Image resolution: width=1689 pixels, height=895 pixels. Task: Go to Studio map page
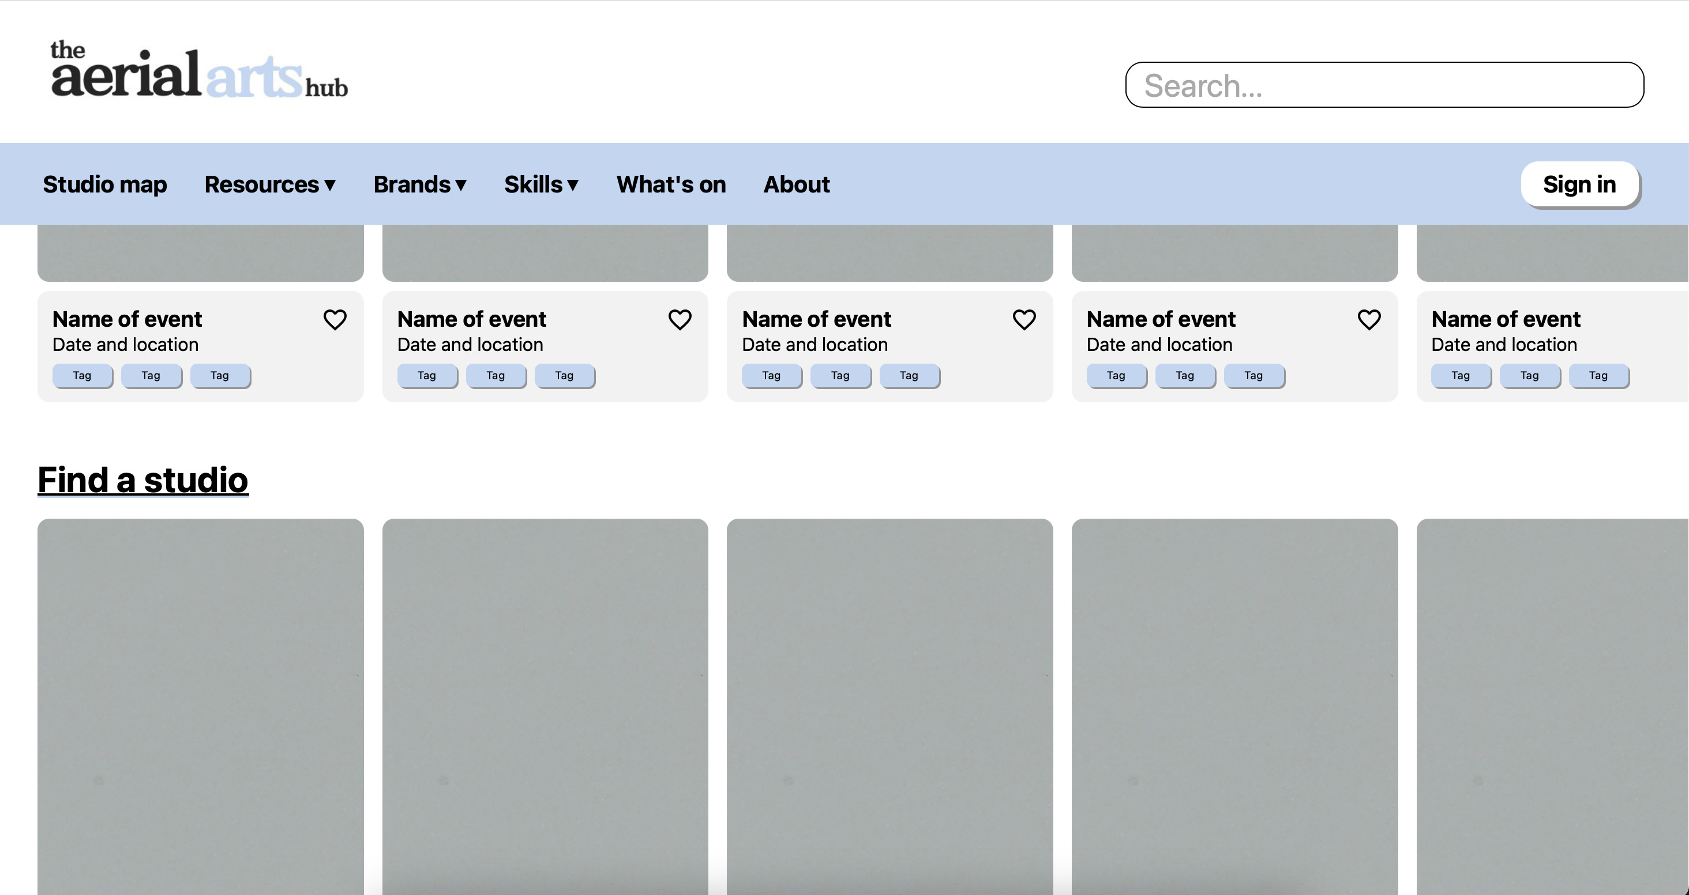[105, 184]
